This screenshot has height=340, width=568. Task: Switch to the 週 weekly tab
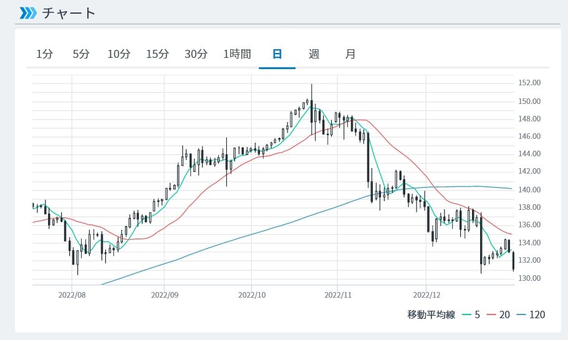(314, 54)
